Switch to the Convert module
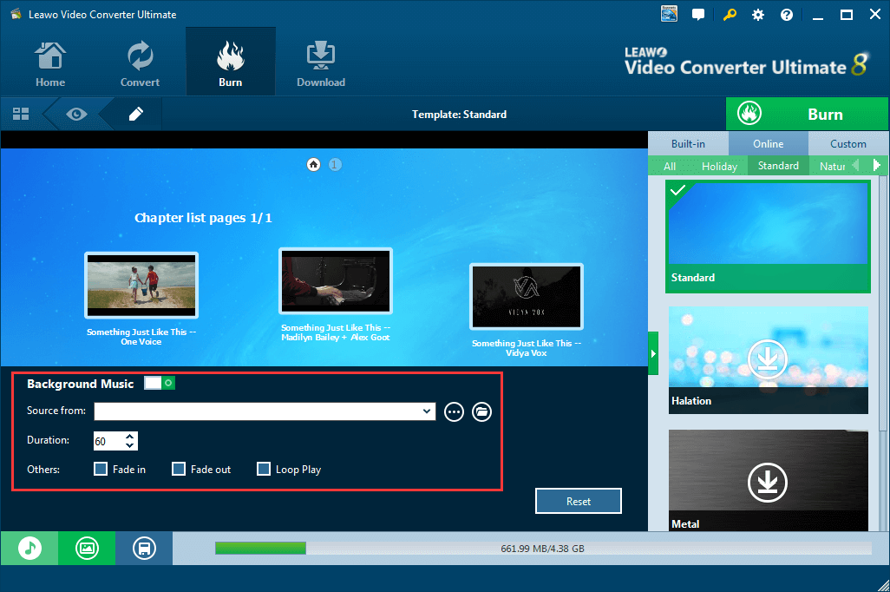This screenshot has width=890, height=592. click(140, 63)
